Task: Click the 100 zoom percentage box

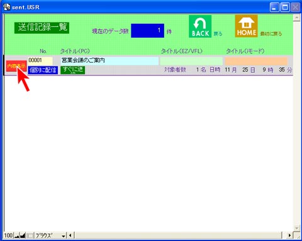Action: click(x=8, y=235)
